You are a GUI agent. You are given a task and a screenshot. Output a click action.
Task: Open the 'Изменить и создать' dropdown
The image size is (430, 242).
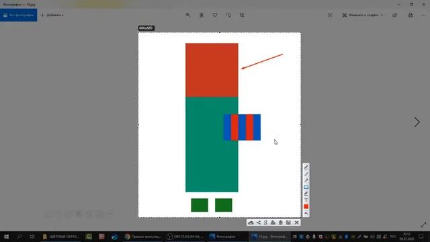point(362,15)
